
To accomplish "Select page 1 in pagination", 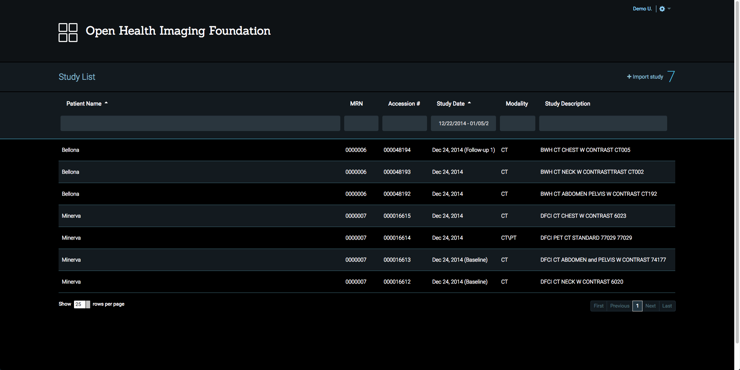I will [x=637, y=306].
